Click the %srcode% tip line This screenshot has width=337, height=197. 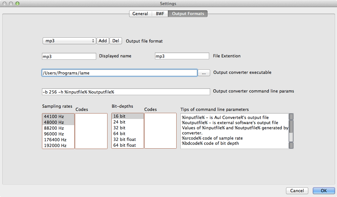212,138
